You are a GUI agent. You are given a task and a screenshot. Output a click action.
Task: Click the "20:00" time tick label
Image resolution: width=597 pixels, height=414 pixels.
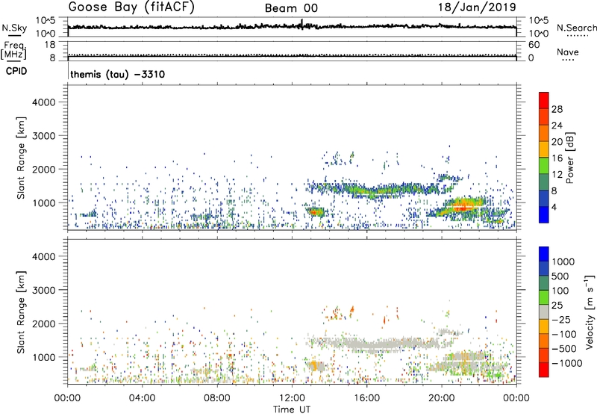point(442,398)
